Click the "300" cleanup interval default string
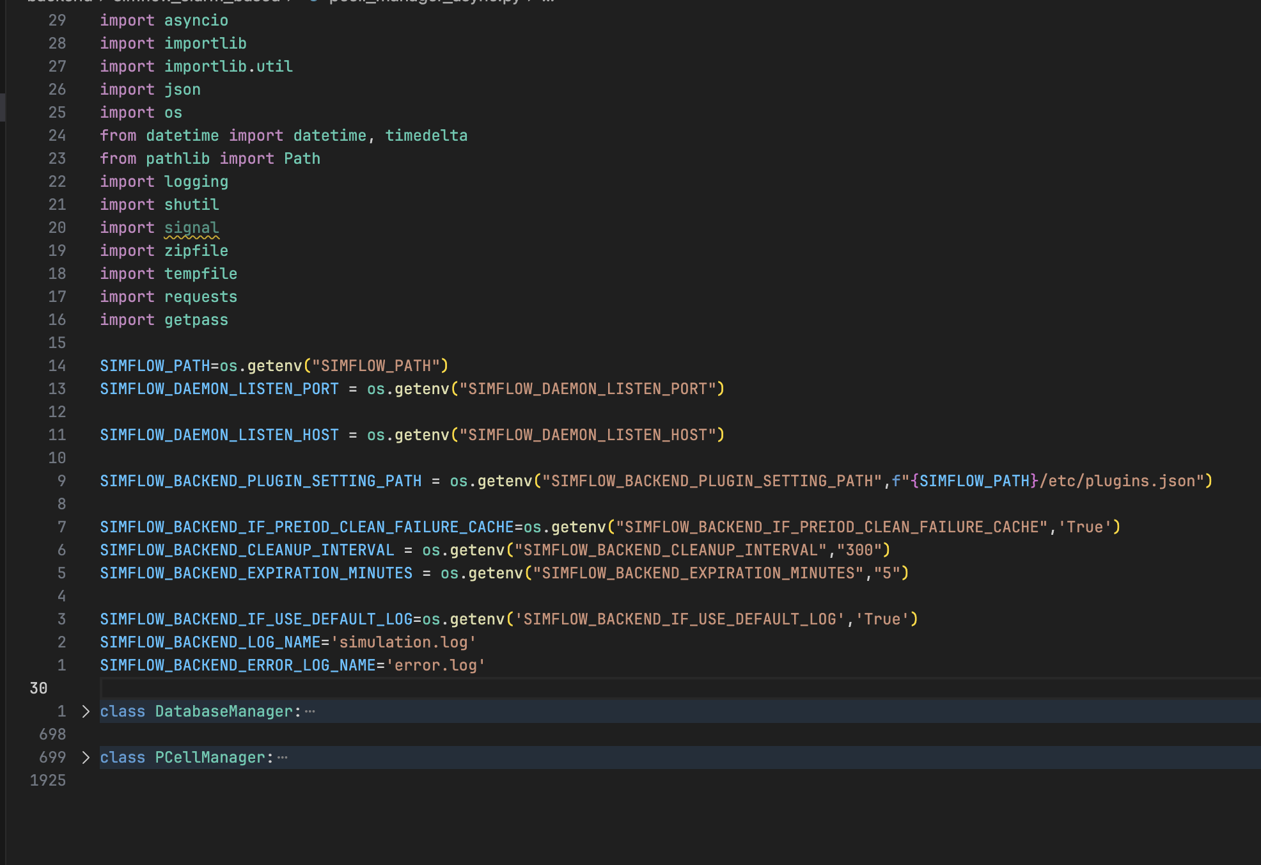The width and height of the screenshot is (1261, 865). point(859,550)
